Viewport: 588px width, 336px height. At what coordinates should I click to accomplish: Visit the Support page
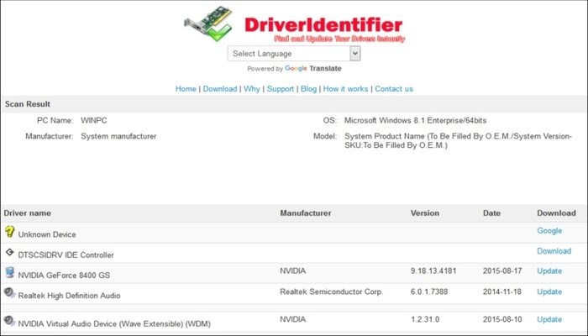tap(281, 89)
